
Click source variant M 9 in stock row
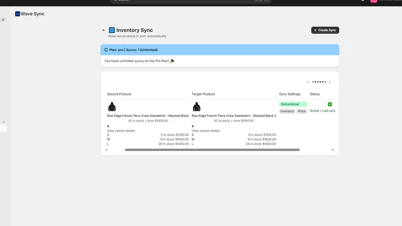[x=148, y=140]
